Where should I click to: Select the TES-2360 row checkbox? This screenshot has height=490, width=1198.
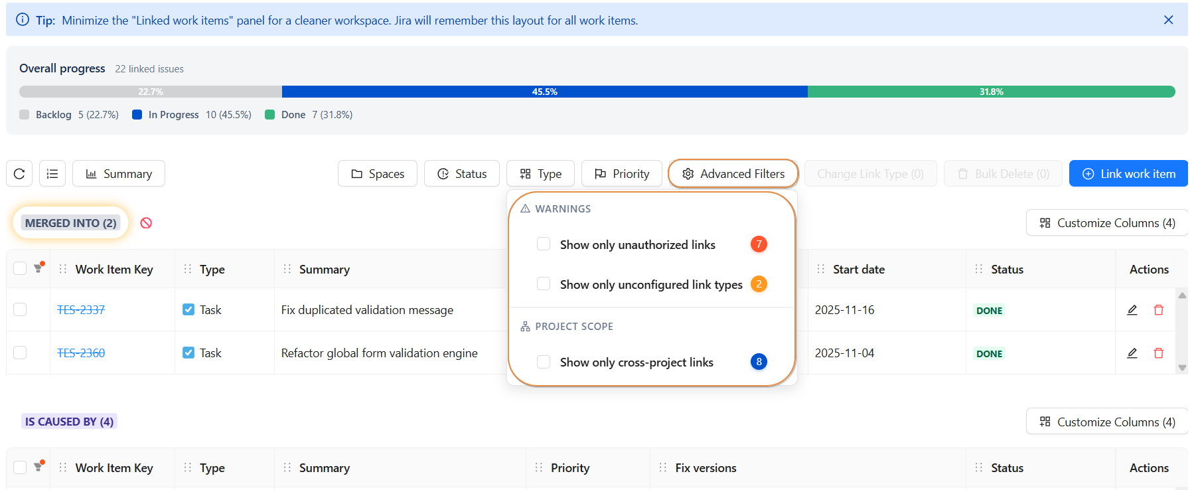point(20,353)
